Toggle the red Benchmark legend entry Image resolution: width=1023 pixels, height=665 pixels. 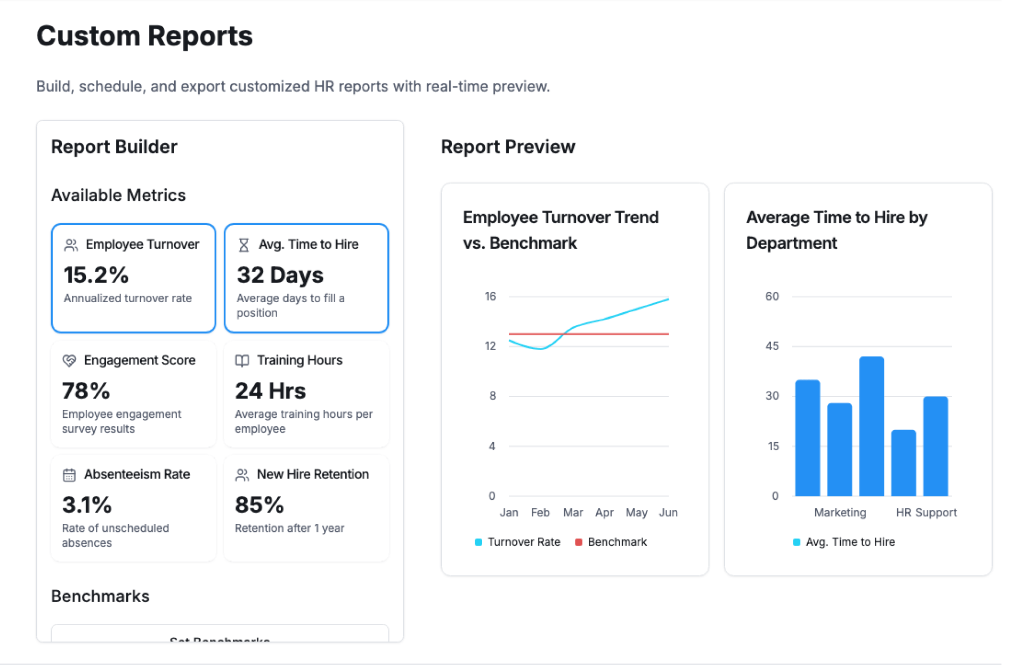pyautogui.click(x=611, y=542)
